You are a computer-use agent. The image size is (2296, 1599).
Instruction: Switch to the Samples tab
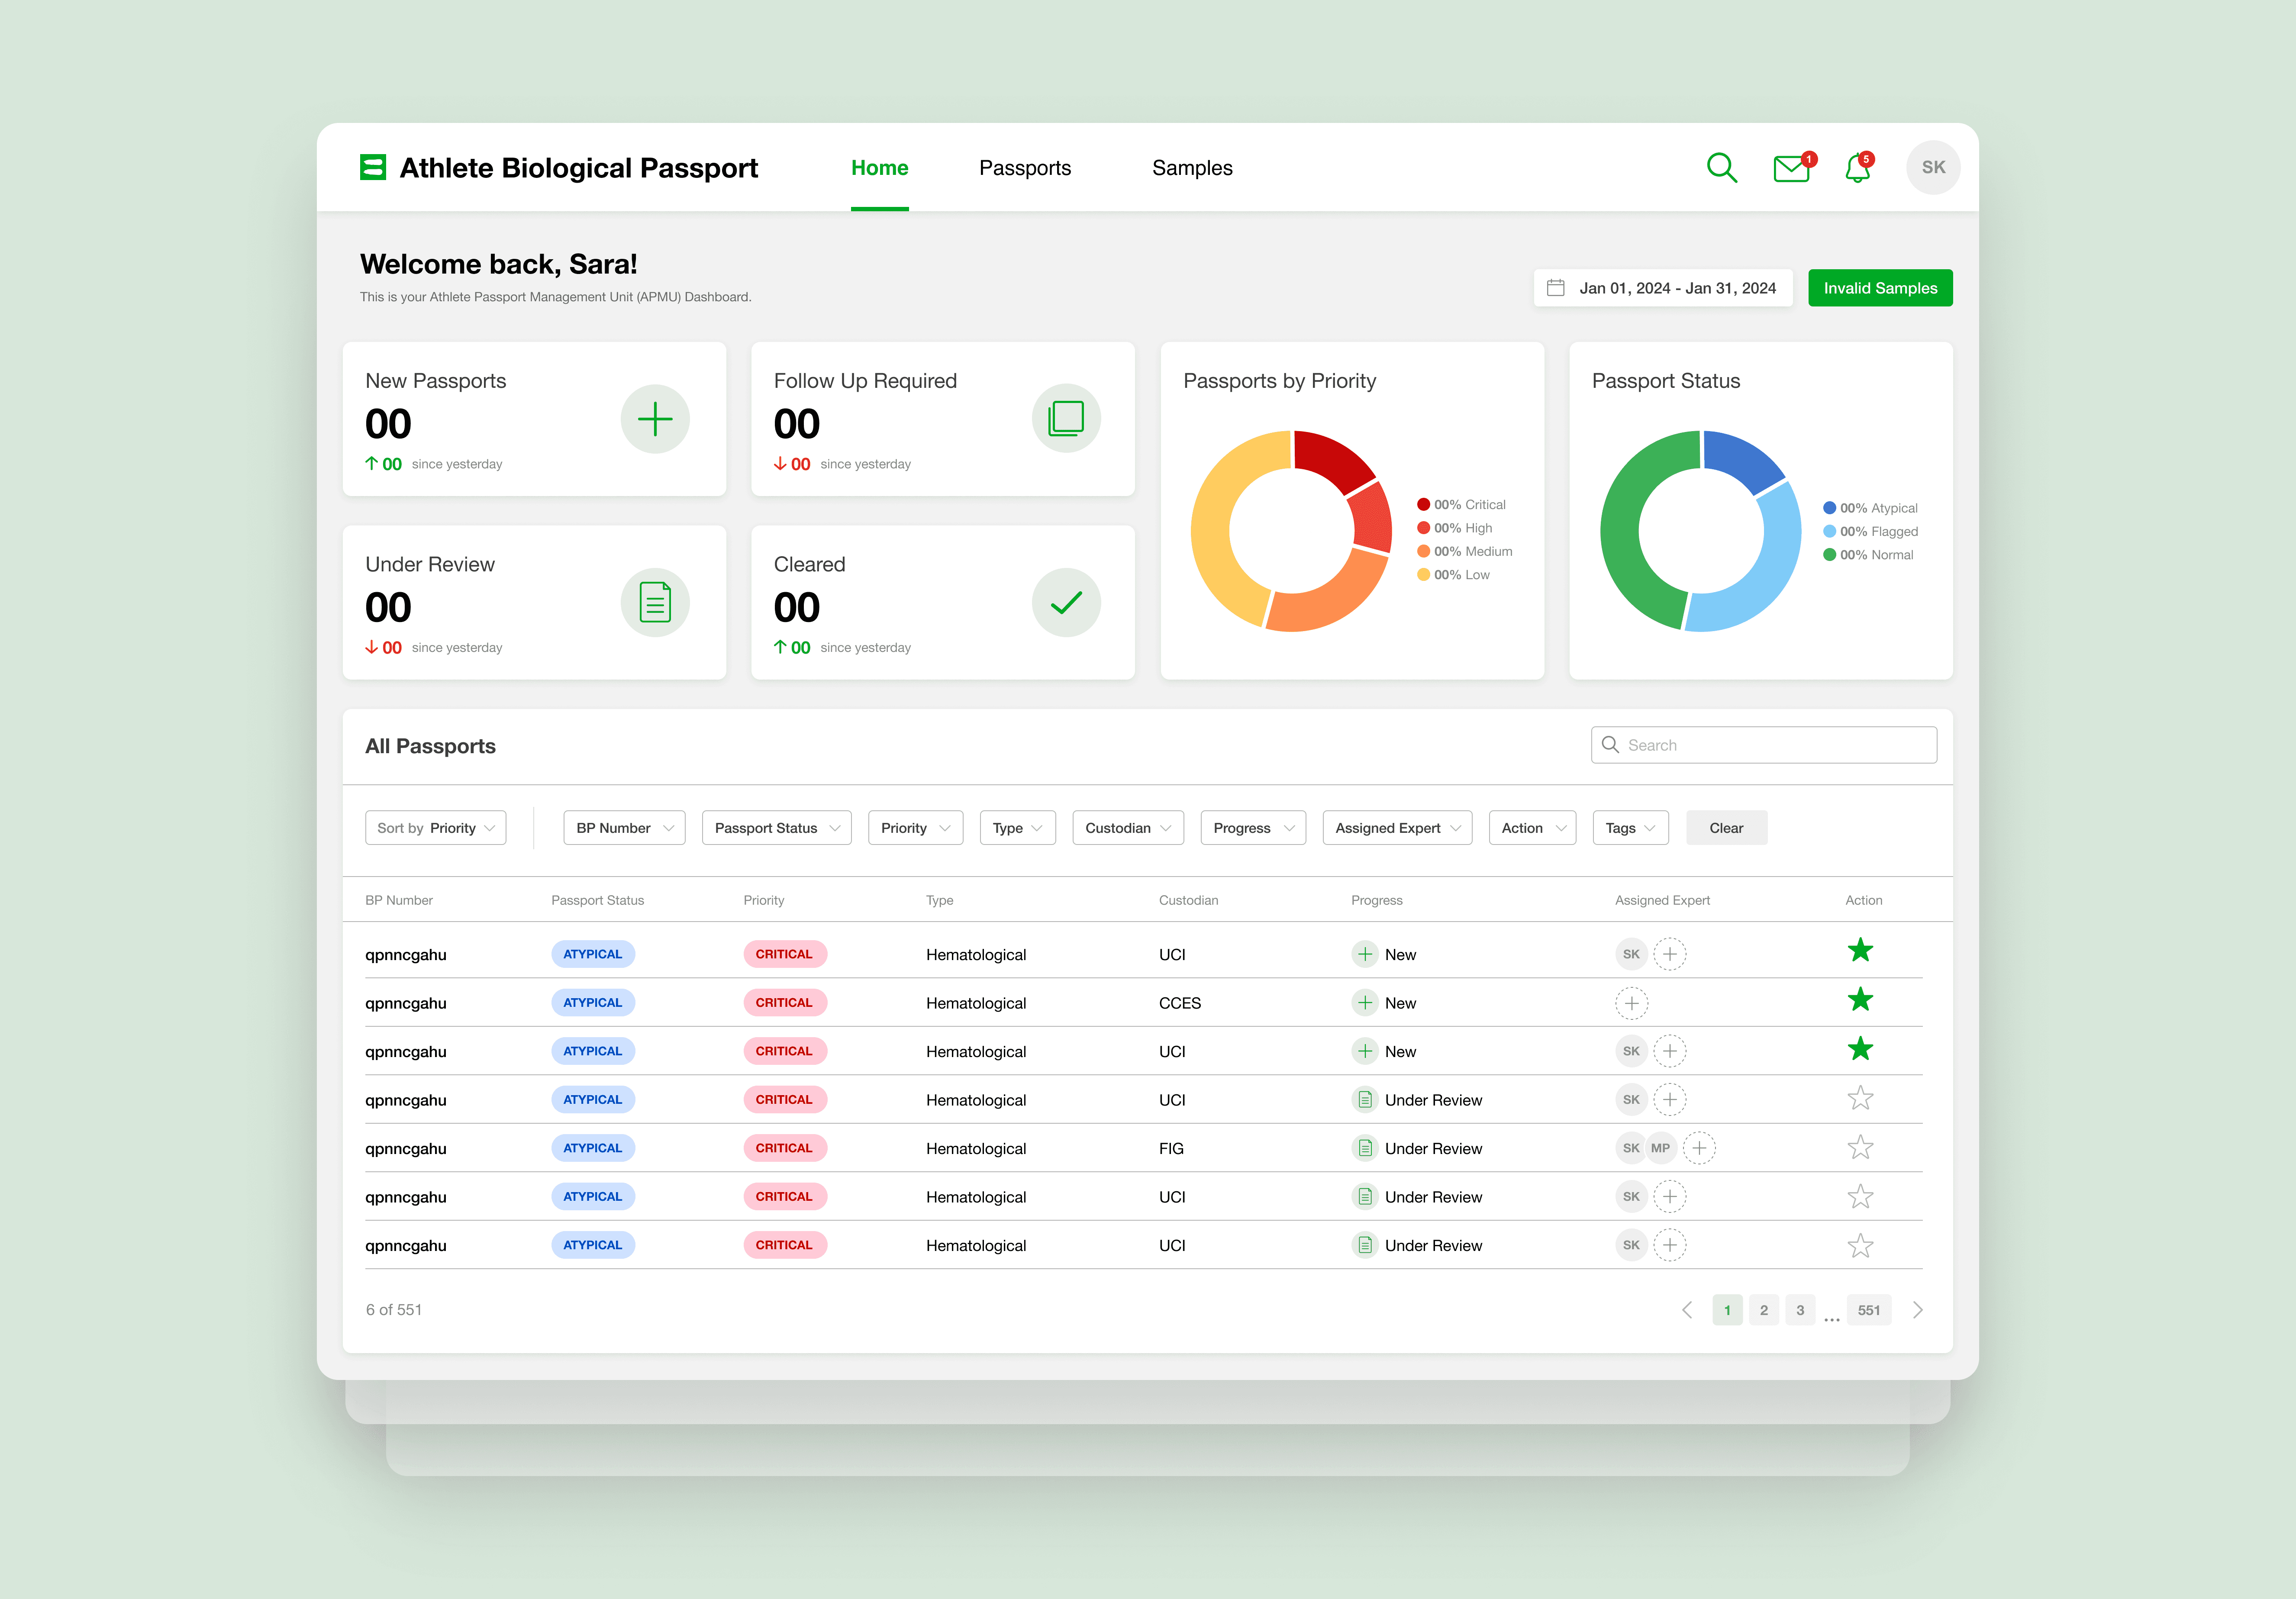(1192, 168)
